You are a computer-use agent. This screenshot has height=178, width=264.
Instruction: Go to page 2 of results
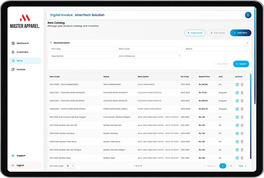pyautogui.click(x=231, y=166)
